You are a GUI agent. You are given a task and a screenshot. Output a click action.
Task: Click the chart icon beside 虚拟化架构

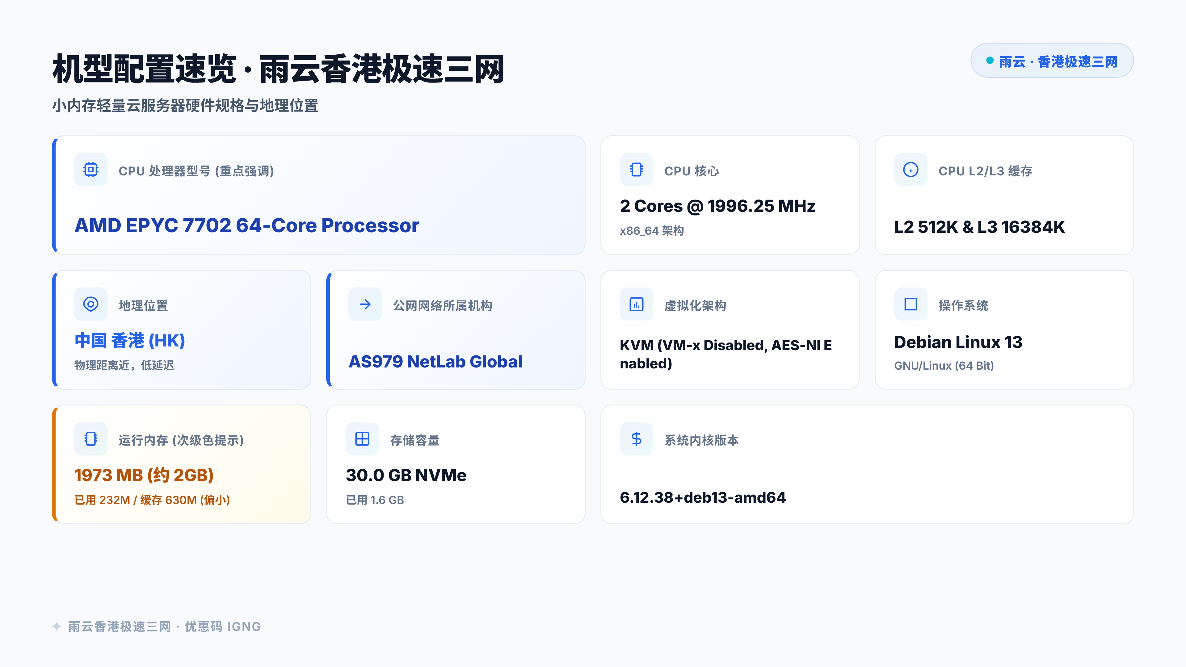(x=636, y=304)
